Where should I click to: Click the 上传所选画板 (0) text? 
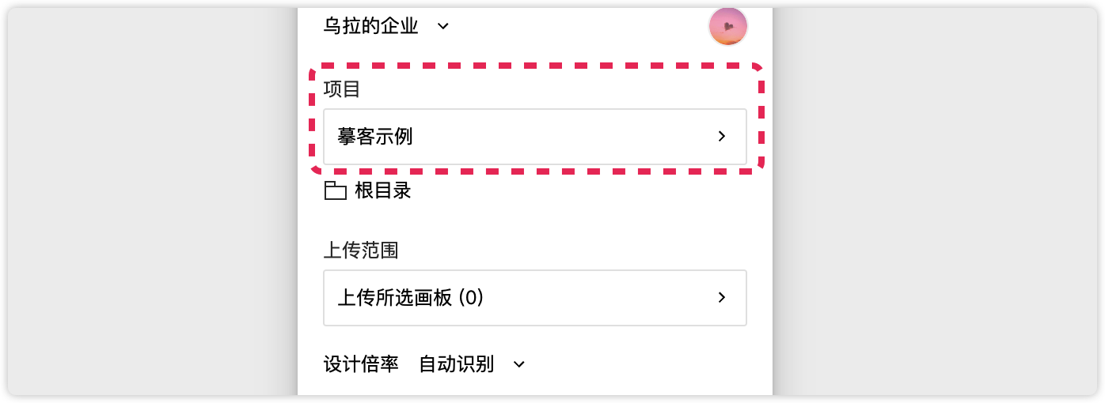(410, 298)
